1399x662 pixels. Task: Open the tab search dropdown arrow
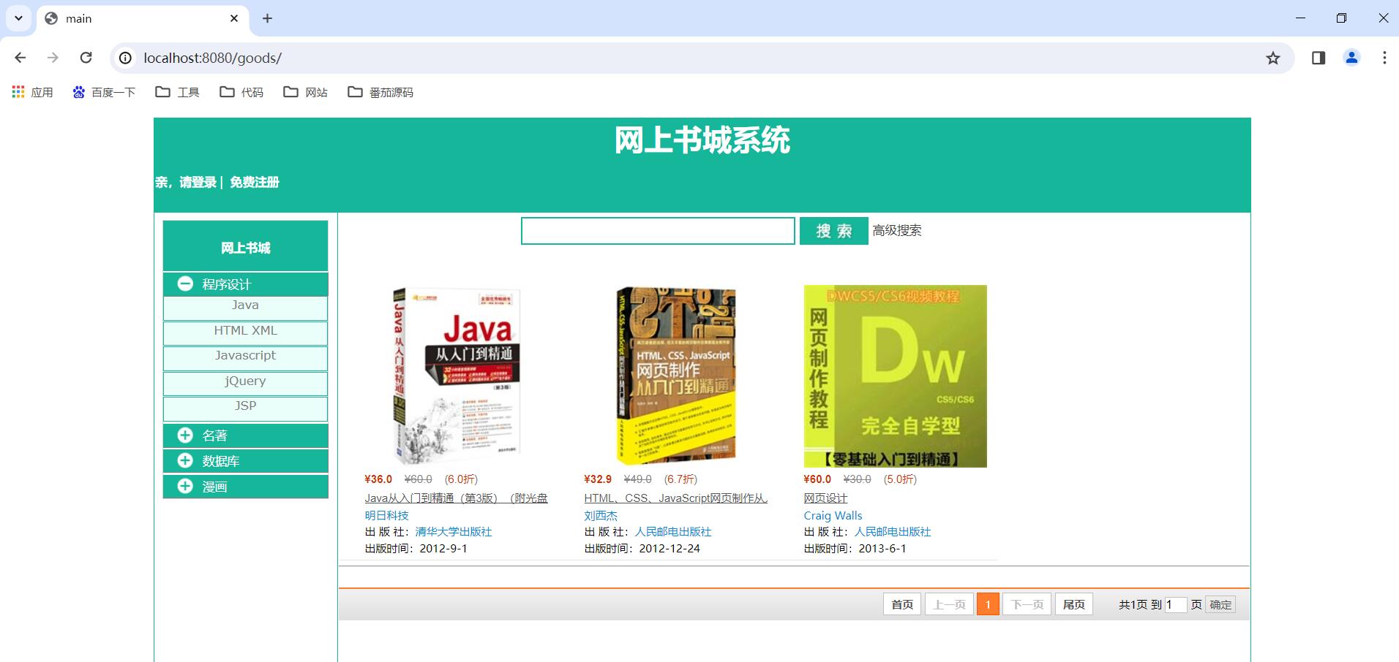(18, 18)
